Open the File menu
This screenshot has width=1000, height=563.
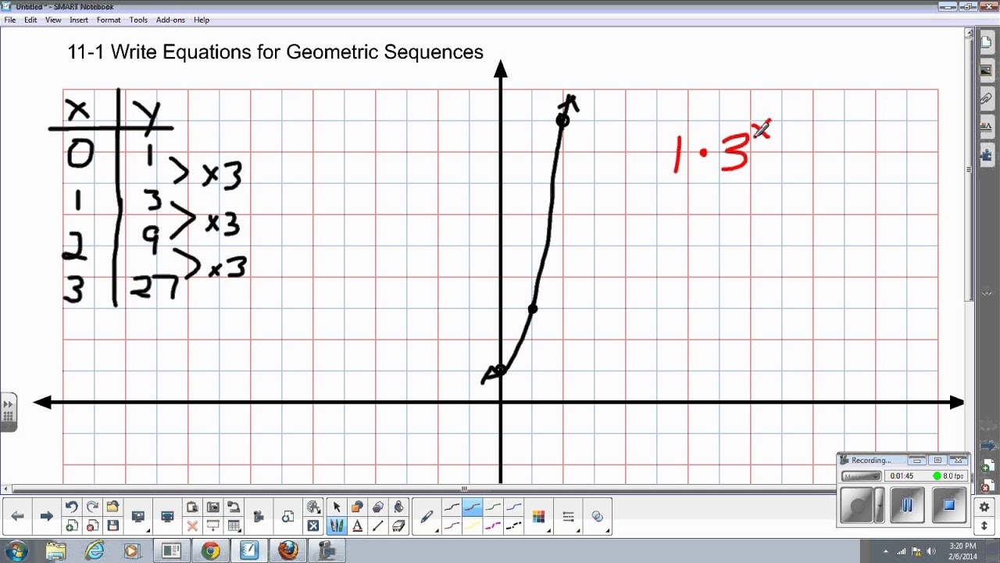10,20
